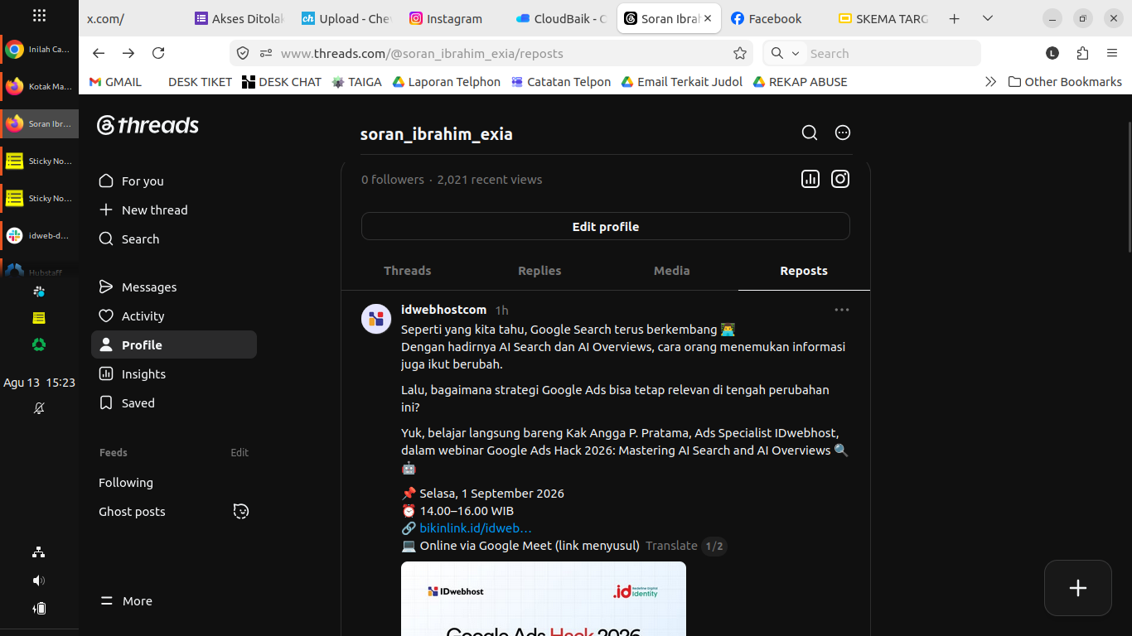This screenshot has width=1132, height=636.
Task: Select the Media tab on the profile
Action: 671,271
